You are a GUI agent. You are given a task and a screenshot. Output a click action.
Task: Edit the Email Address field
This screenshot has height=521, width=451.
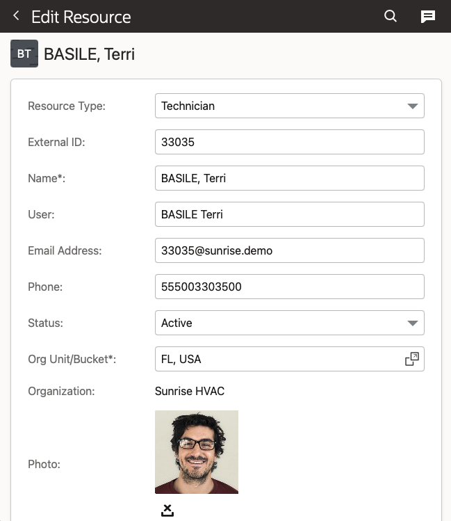[289, 250]
